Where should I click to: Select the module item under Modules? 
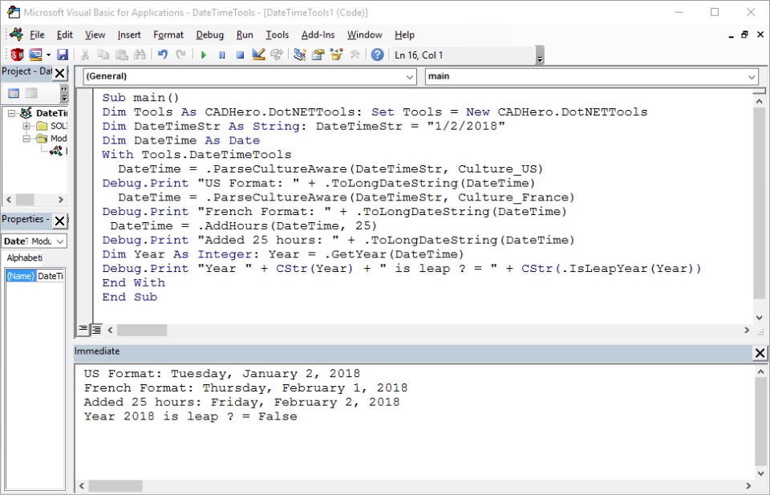[56, 151]
